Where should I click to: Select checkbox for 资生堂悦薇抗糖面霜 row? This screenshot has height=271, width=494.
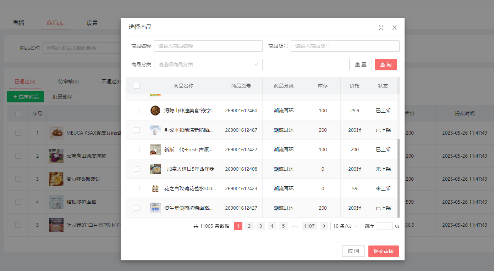137,208
